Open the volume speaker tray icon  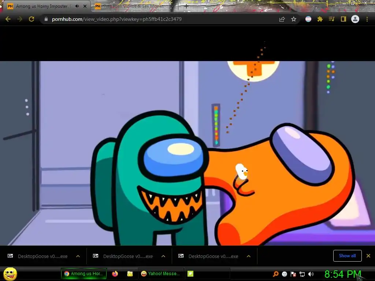pos(311,274)
